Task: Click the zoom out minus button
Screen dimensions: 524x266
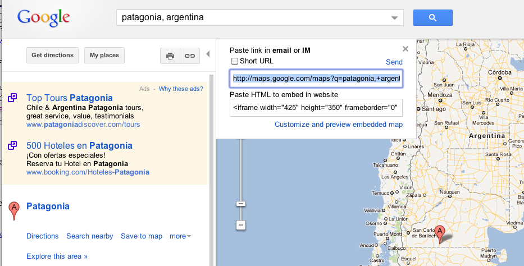Action: [241, 225]
